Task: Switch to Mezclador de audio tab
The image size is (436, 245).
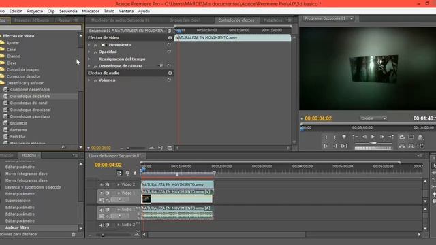Action: pos(120,20)
